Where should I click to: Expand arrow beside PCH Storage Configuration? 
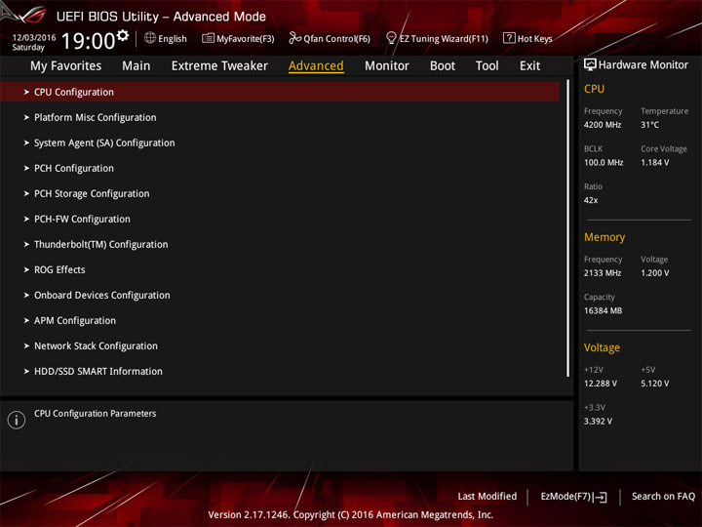tap(26, 193)
